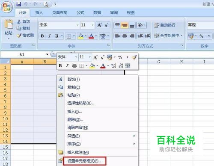
Task: Click mini toolbar percent style
Action: [120, 57]
